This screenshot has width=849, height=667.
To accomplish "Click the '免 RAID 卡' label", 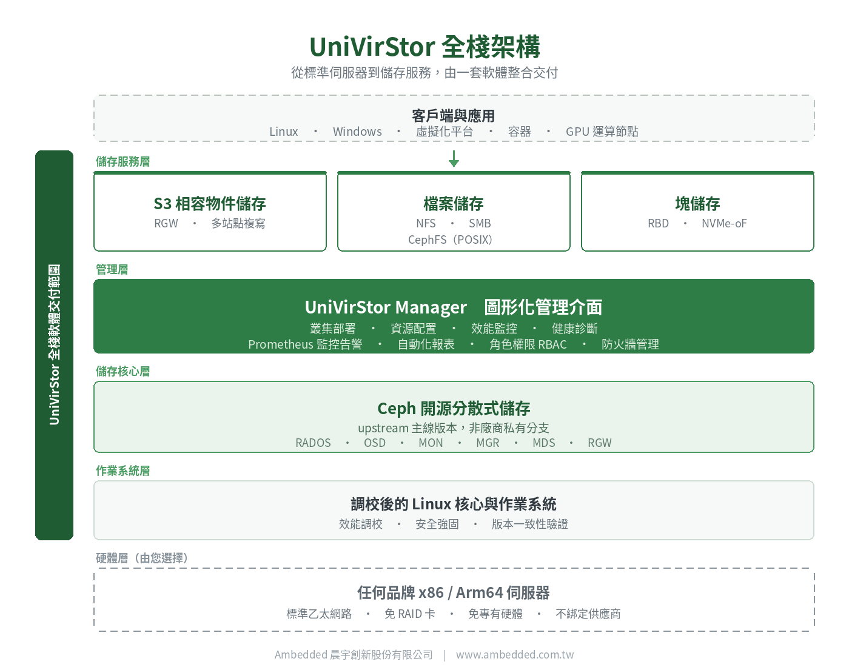I will (x=410, y=614).
